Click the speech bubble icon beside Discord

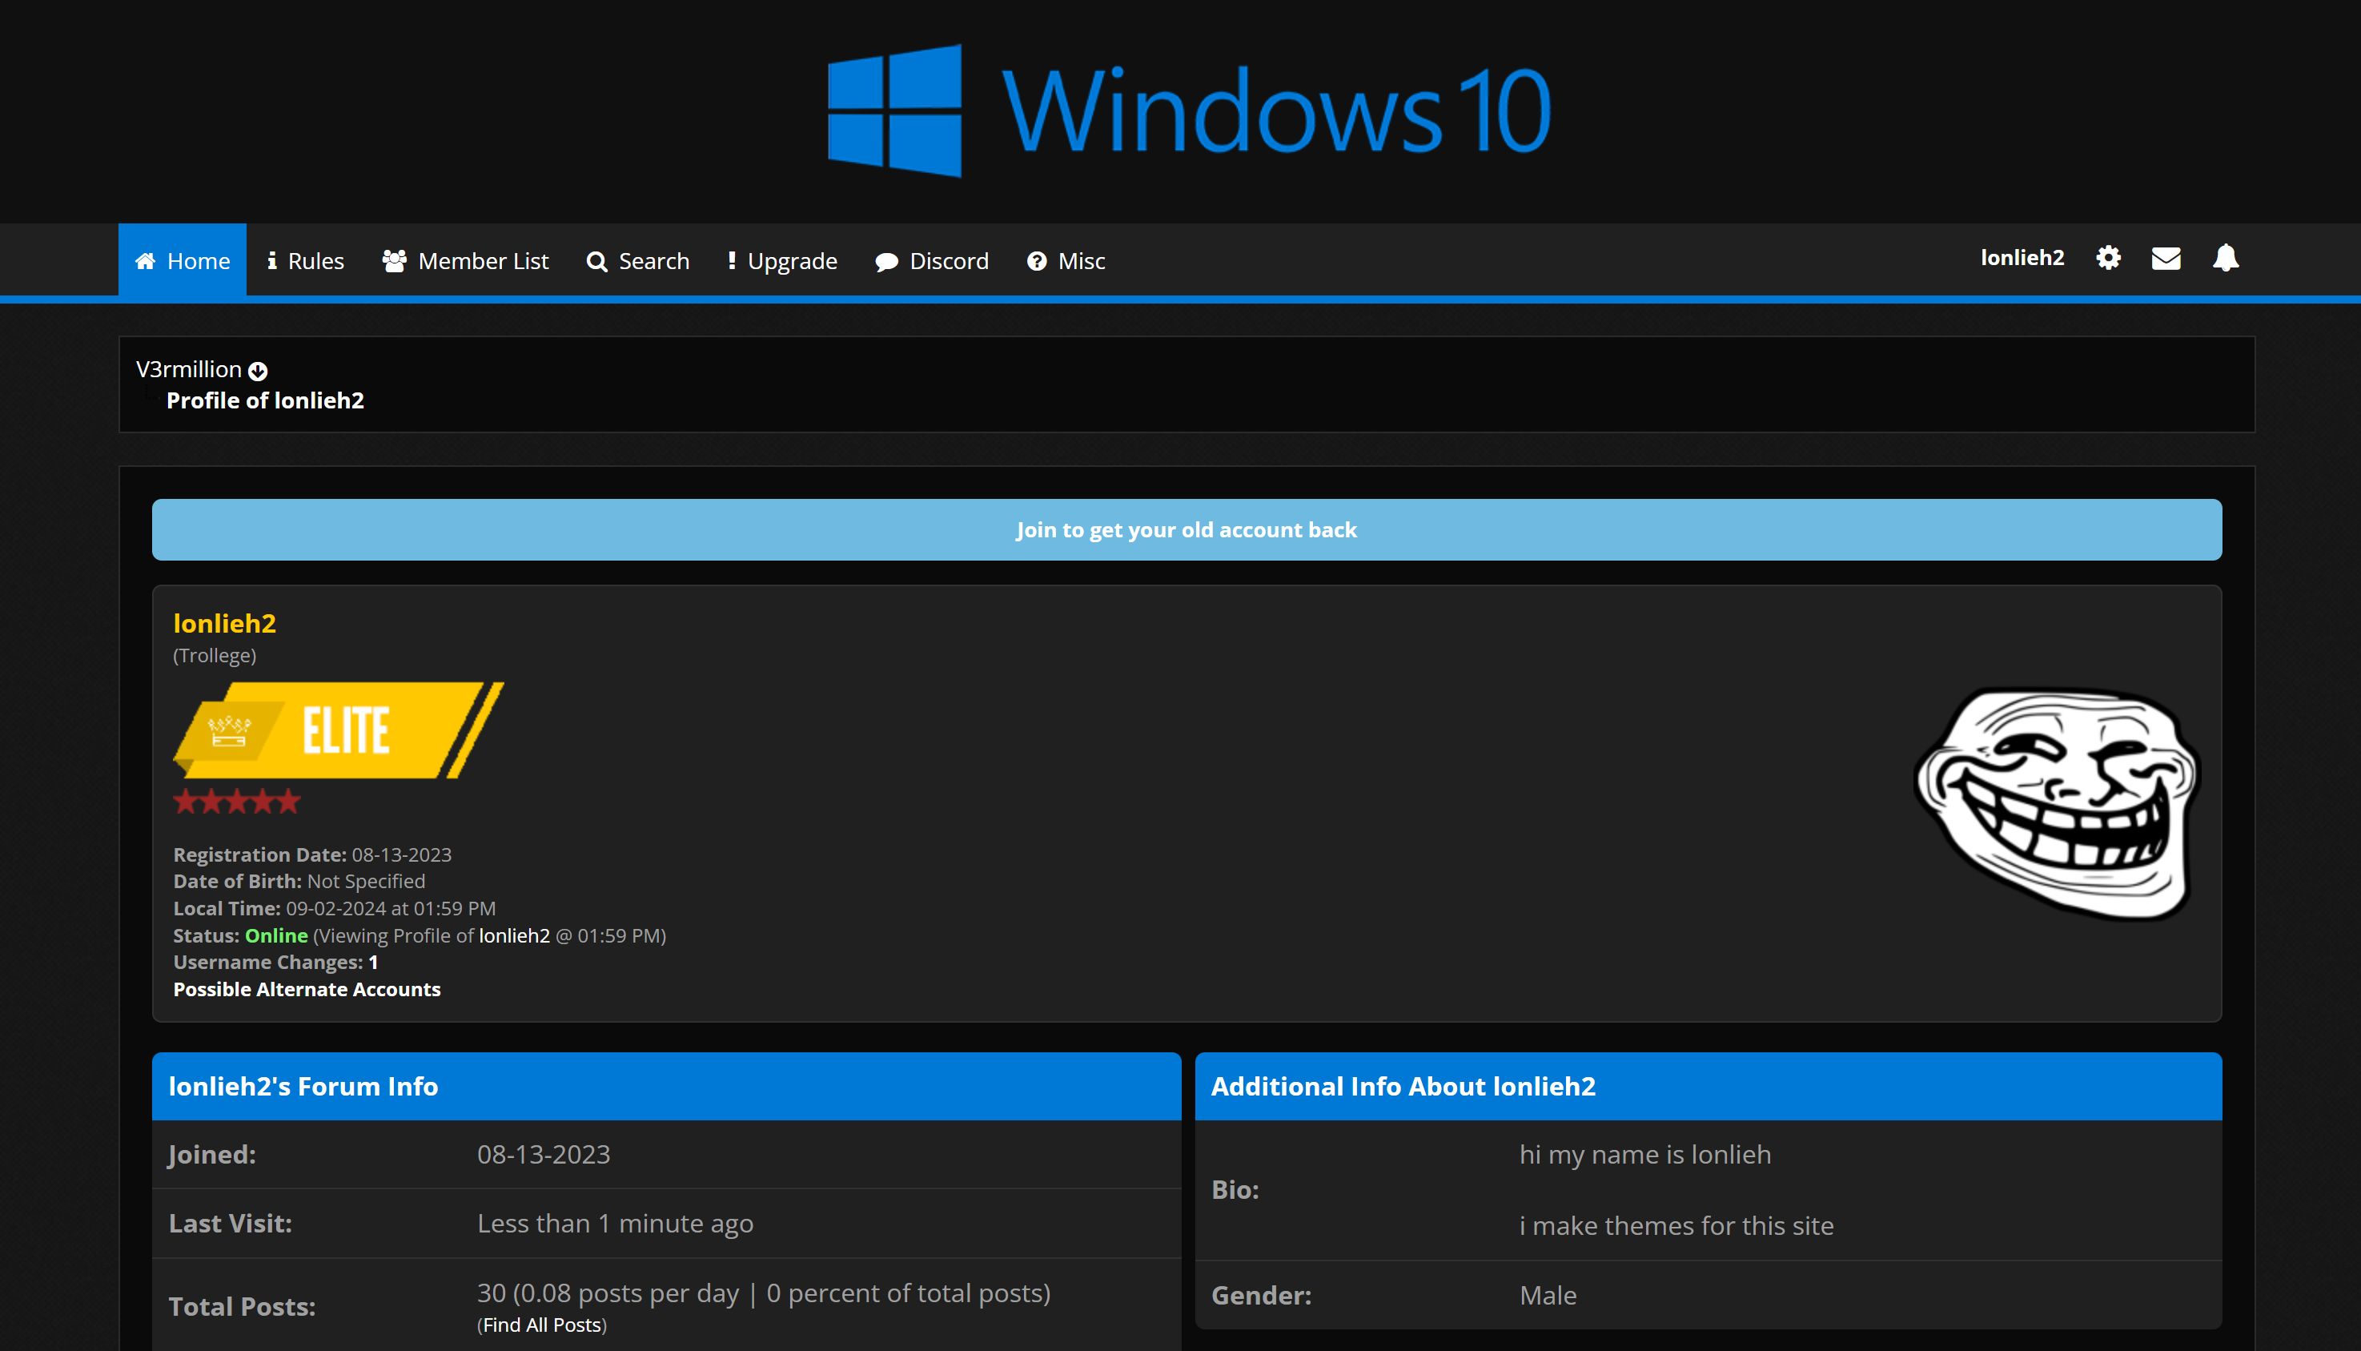coord(886,262)
